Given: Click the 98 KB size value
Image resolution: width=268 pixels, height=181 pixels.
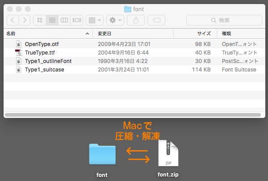Looking at the screenshot, I should 203,44.
